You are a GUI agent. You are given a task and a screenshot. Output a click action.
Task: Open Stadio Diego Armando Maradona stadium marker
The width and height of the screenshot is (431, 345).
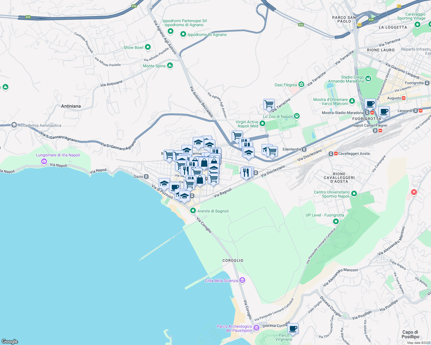click(x=368, y=78)
